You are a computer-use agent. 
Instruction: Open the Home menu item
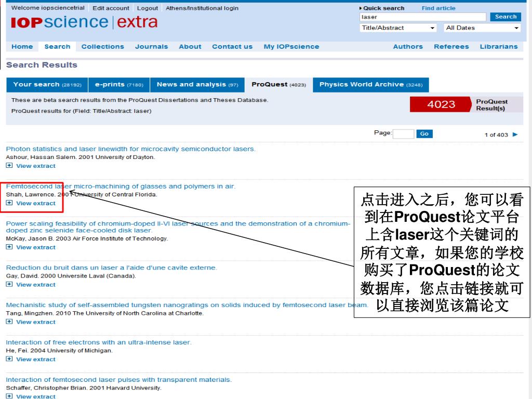coord(22,46)
